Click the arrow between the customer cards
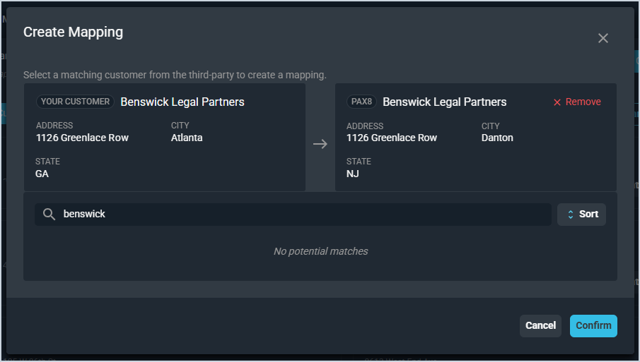640x362 pixels. 320,144
